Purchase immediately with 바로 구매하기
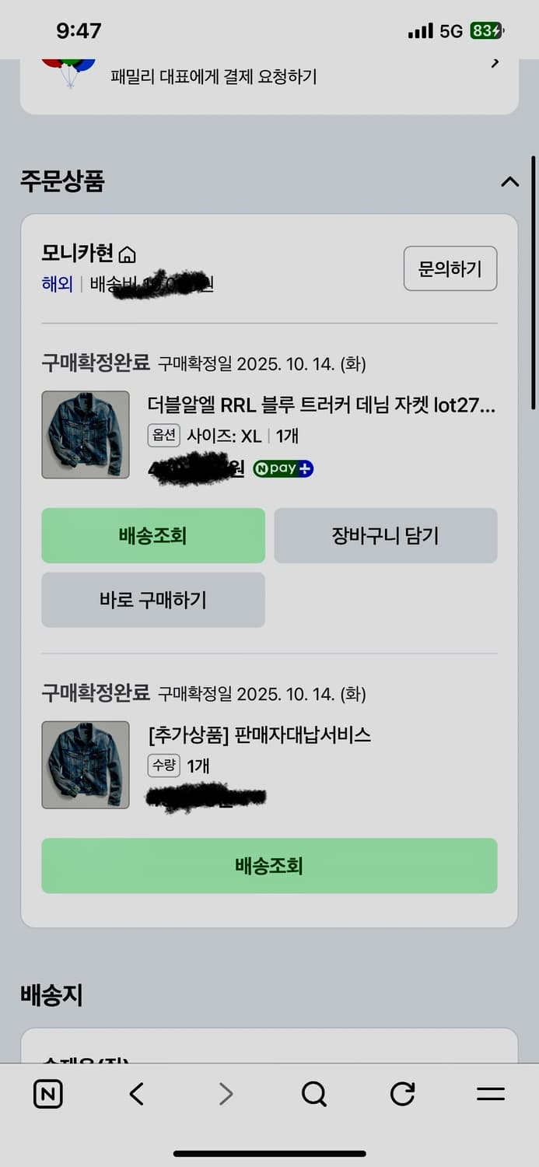This screenshot has height=1167, width=539. (x=153, y=600)
